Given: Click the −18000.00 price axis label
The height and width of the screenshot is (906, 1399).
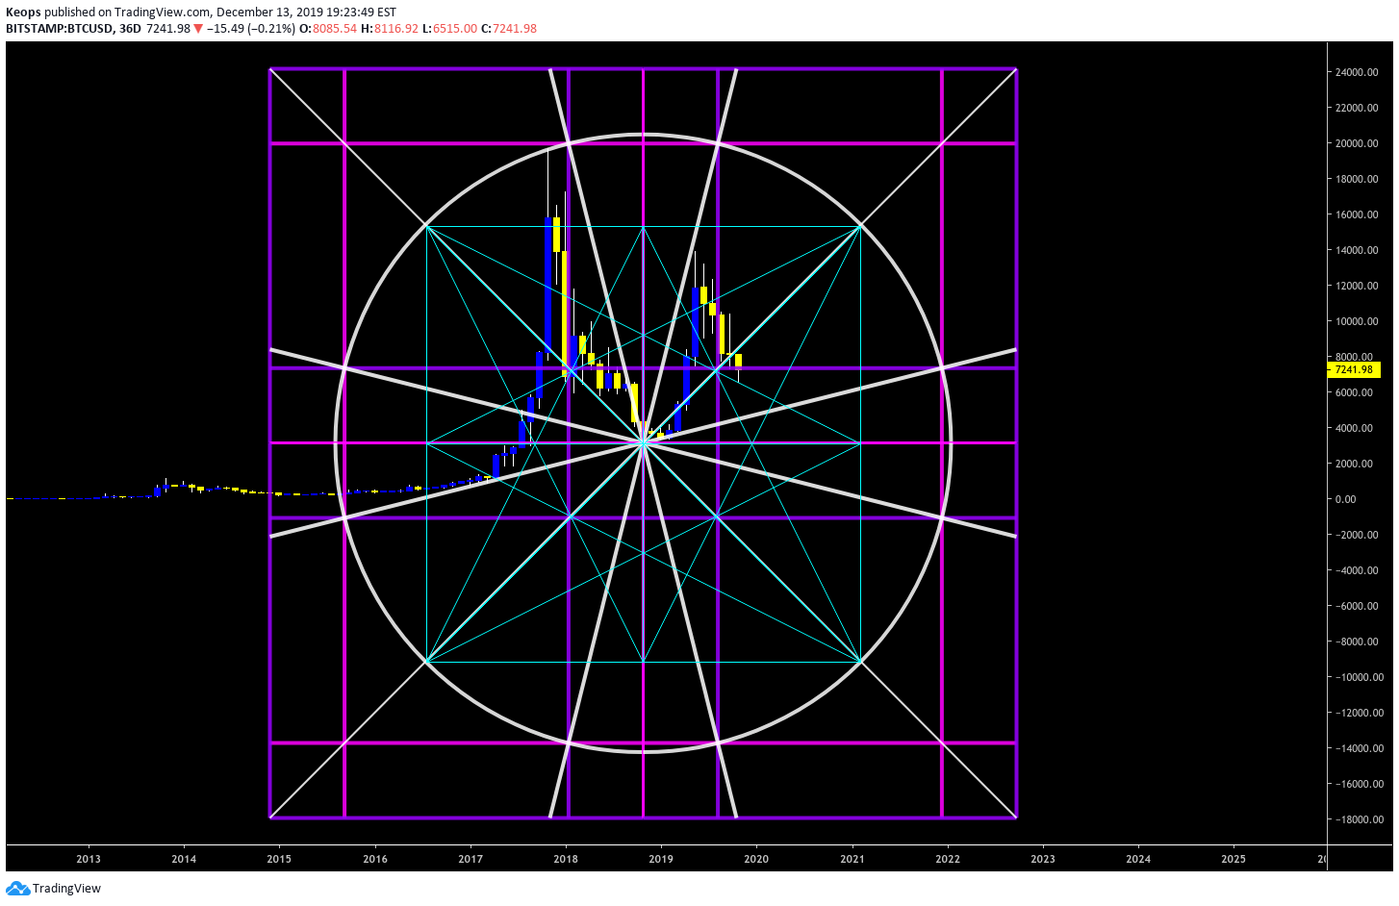Looking at the screenshot, I should [x=1358, y=819].
